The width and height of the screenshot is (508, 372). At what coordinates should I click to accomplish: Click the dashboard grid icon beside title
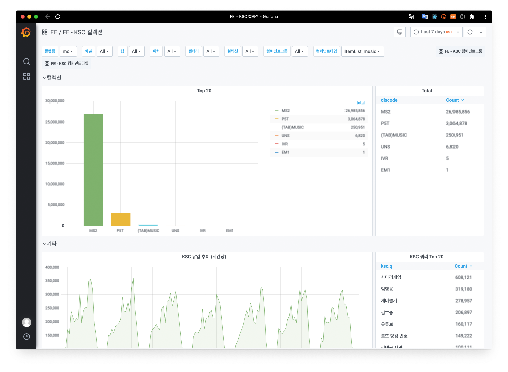[45, 32]
